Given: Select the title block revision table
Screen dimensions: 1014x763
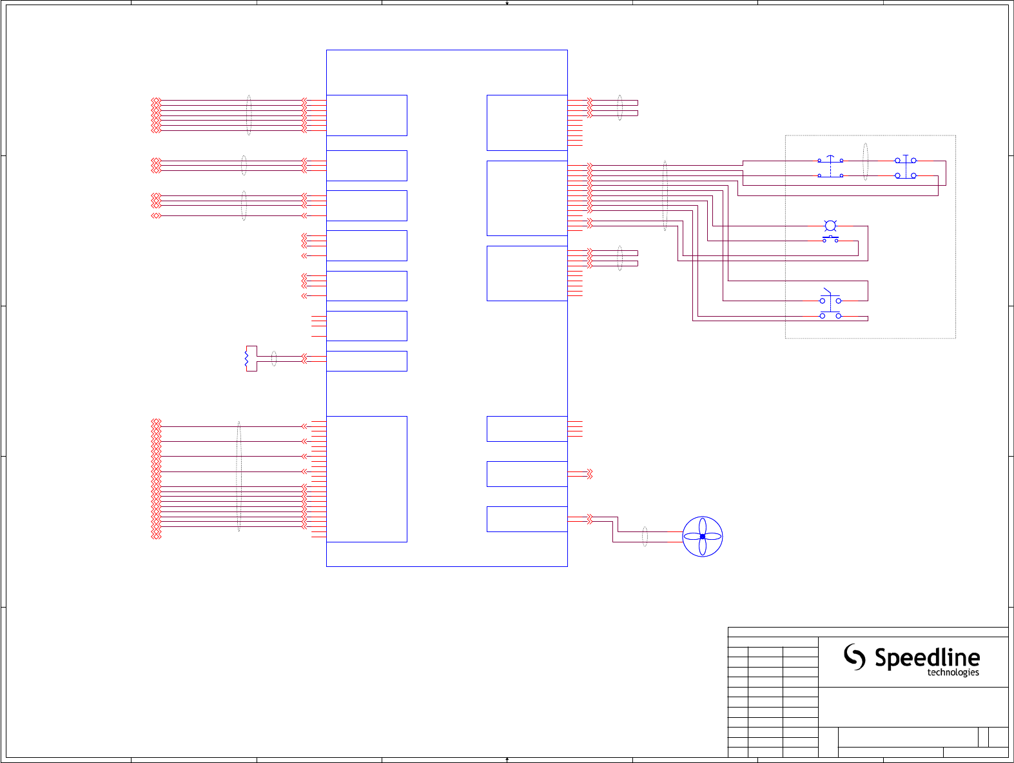Looking at the screenshot, I should [773, 697].
